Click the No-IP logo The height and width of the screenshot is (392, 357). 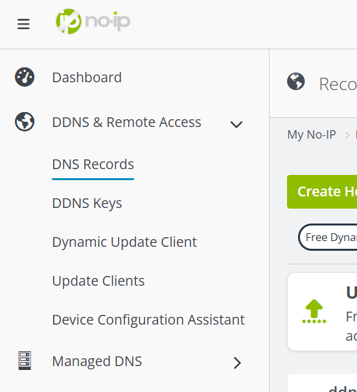(x=93, y=21)
